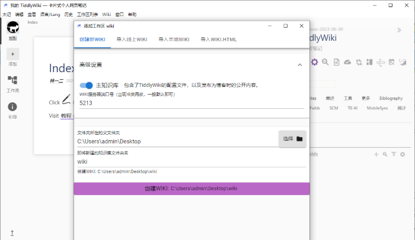The image size is (415, 240).
Task: Click the 教程 link in Index tiddler
Action: pos(66,116)
